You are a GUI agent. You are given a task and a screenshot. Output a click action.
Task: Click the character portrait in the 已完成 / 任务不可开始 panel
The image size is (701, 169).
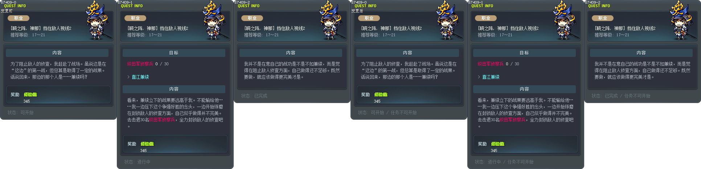click(x=681, y=20)
